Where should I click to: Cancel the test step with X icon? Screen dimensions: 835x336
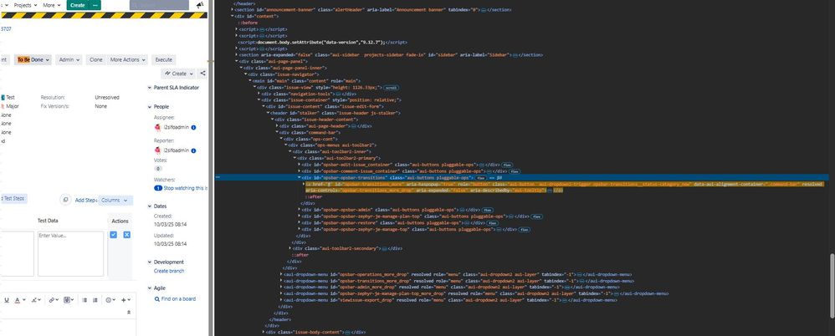pyautogui.click(x=126, y=235)
